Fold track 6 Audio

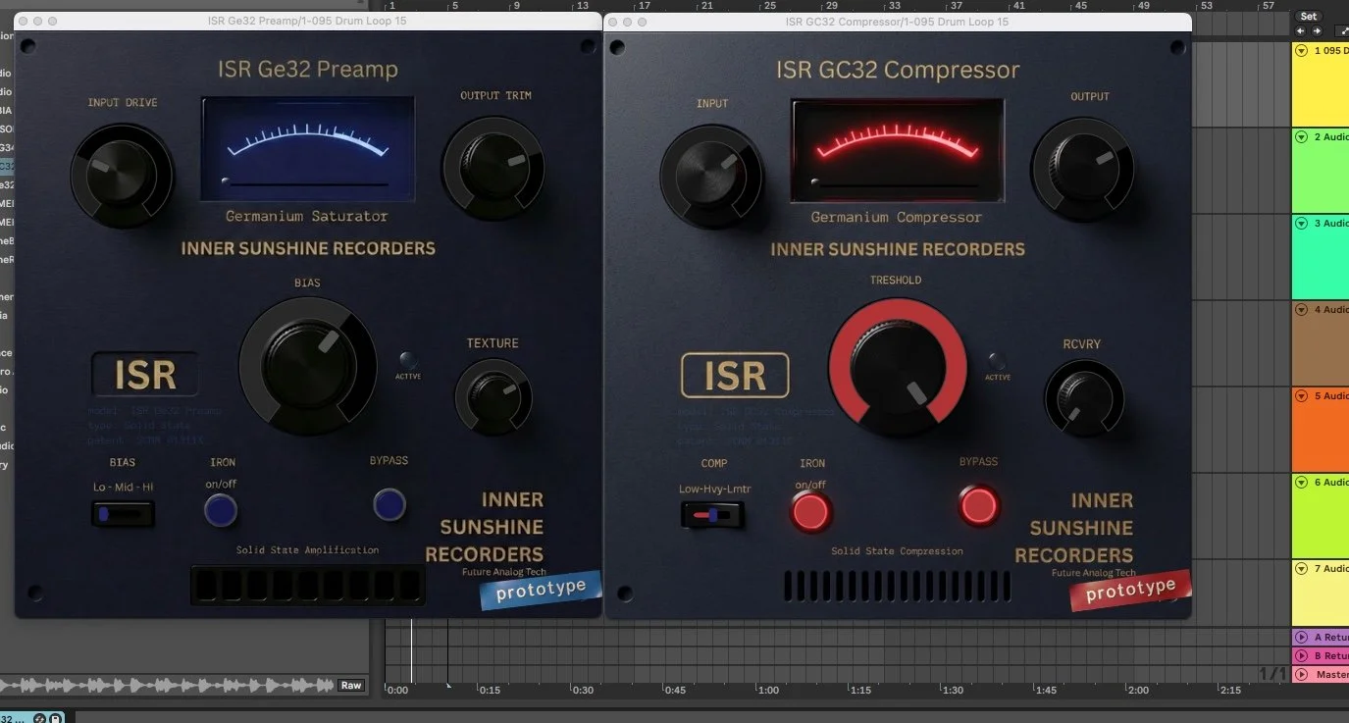point(1302,483)
